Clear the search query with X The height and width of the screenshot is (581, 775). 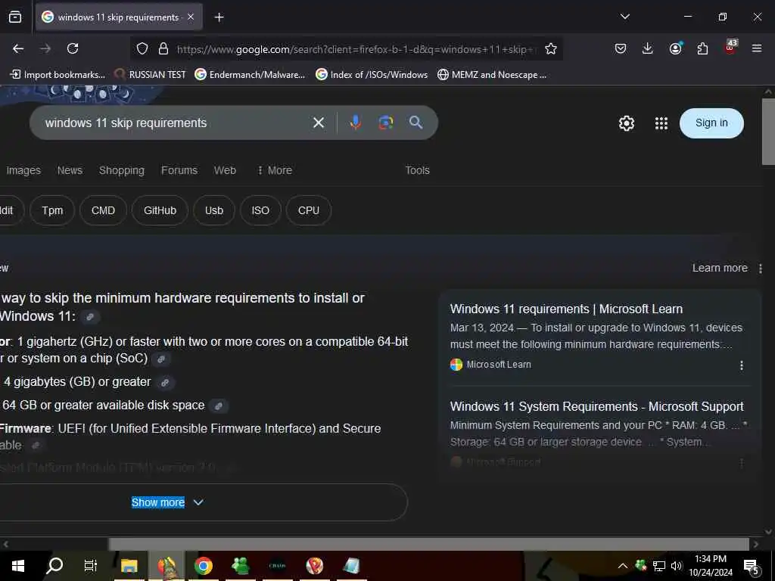(319, 123)
